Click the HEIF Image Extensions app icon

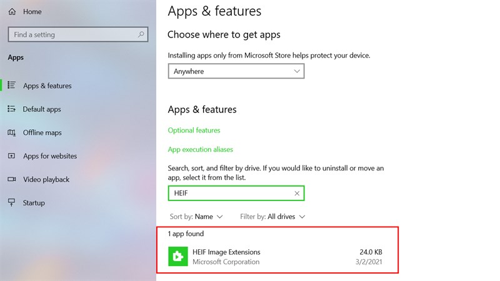coord(178,257)
